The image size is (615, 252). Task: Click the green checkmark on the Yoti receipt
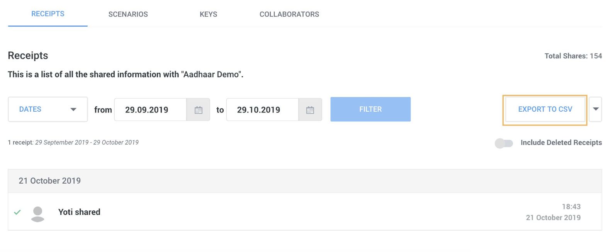point(17,212)
